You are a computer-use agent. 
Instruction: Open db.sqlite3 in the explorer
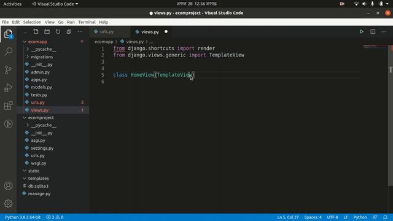[x=38, y=186]
